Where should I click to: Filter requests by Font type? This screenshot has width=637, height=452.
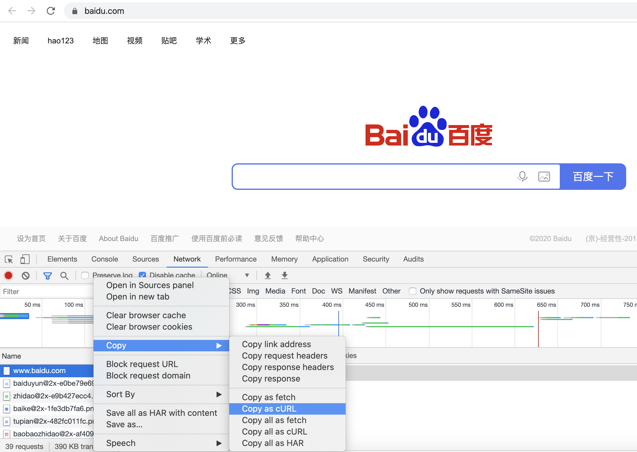(299, 291)
